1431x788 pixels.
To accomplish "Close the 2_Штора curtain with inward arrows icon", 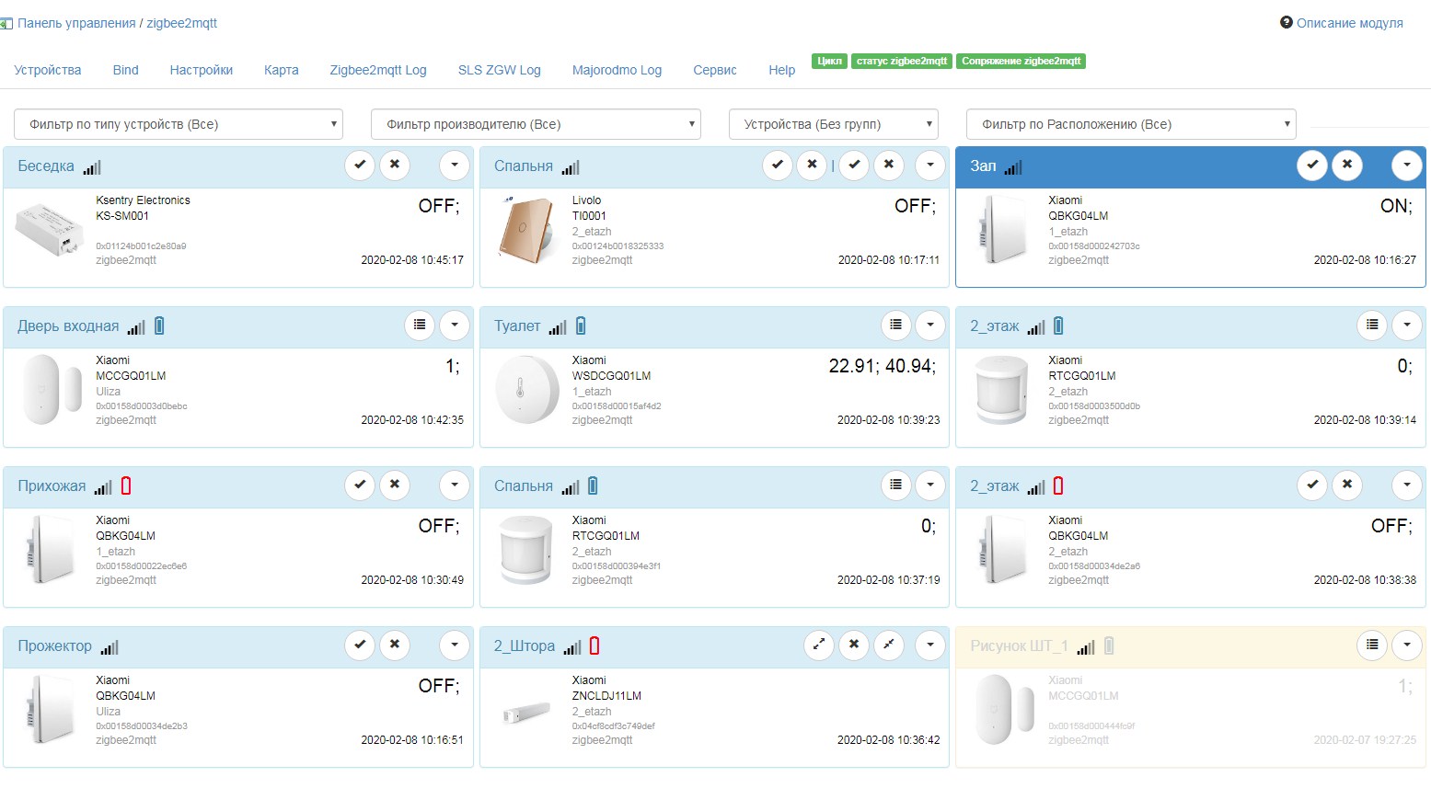I will point(889,645).
